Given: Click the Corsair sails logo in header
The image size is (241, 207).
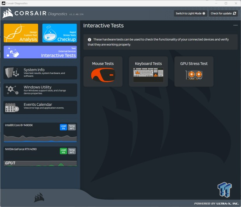Looking at the screenshot, I should (8, 13).
